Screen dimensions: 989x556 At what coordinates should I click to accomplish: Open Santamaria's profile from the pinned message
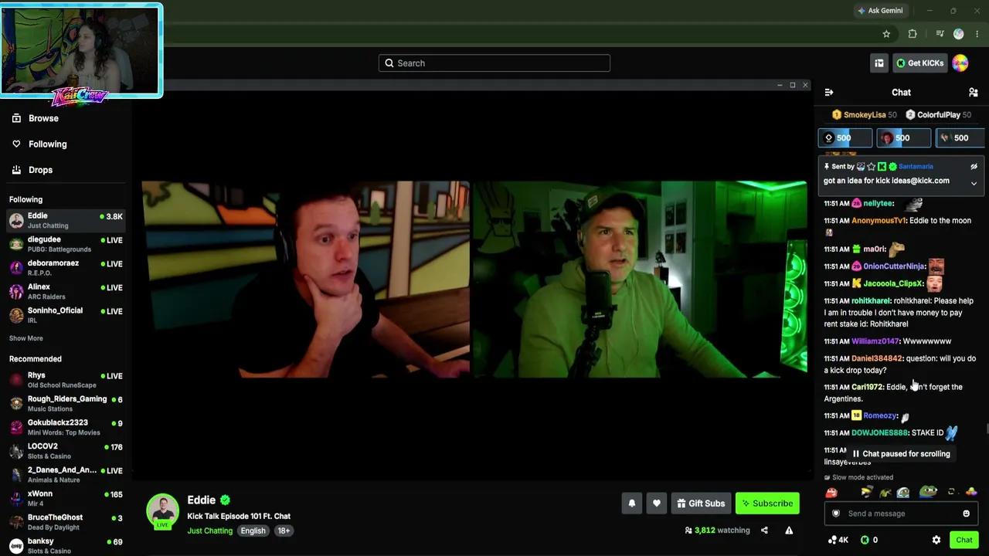click(916, 167)
